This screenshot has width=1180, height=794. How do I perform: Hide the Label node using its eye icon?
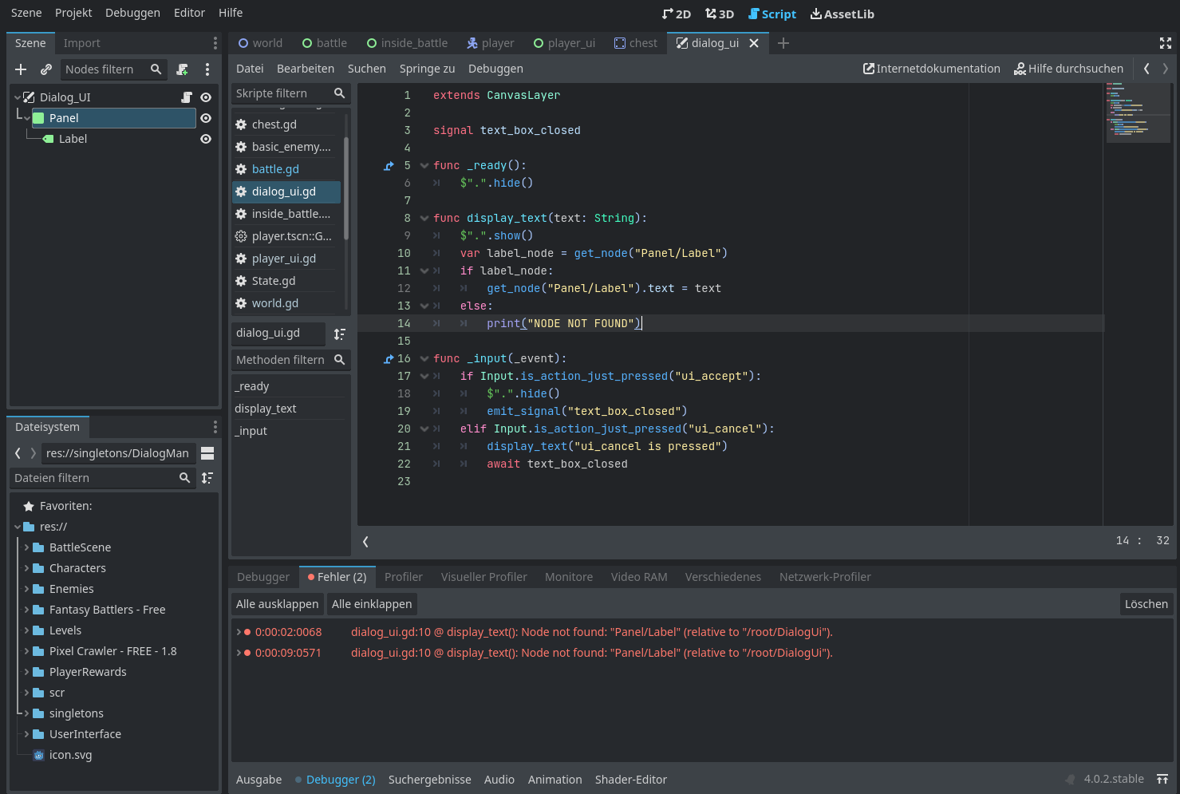(206, 139)
